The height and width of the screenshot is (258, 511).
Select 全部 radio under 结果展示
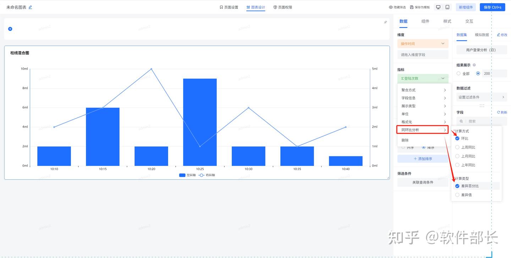click(x=458, y=73)
